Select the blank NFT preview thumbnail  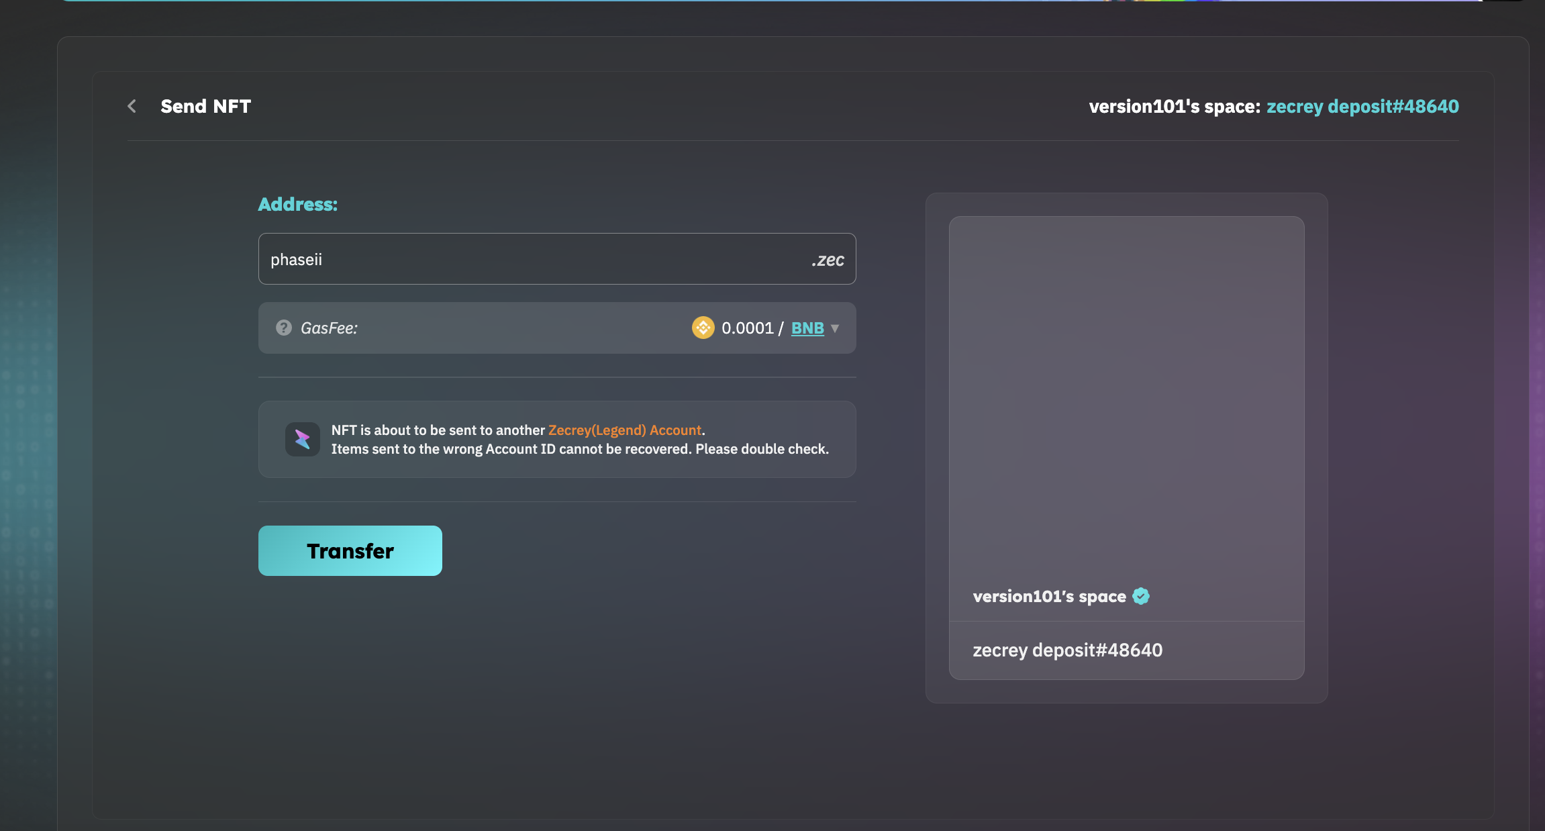click(x=1126, y=396)
